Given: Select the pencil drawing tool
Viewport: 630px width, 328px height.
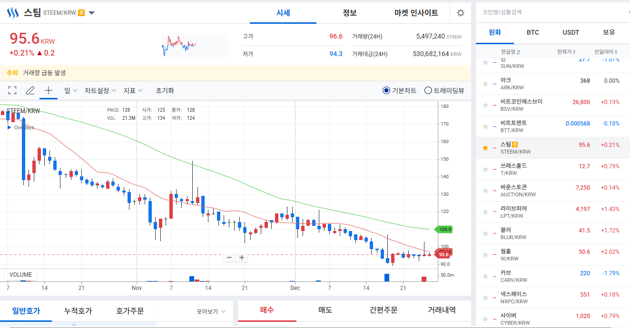Looking at the screenshot, I should [30, 90].
